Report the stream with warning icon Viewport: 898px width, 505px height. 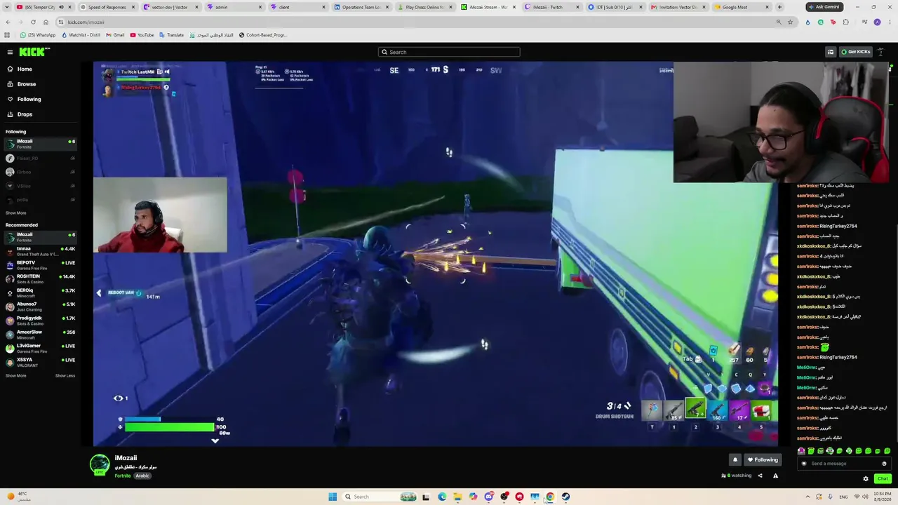click(x=775, y=476)
